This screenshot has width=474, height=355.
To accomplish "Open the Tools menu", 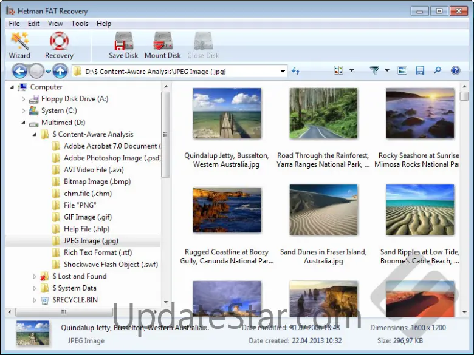I will [80, 24].
